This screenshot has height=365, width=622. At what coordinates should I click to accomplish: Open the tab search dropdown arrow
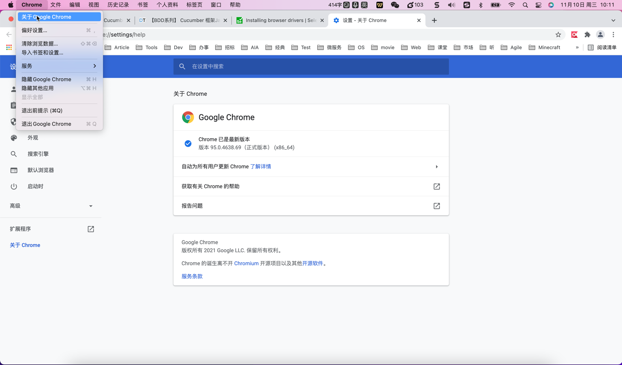point(613,20)
